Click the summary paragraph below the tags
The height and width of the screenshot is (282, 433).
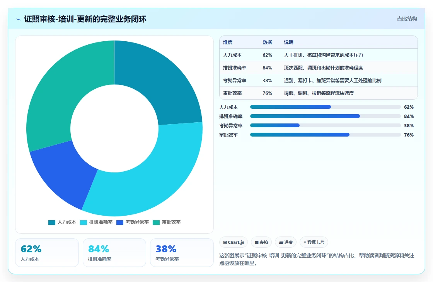pyautogui.click(x=317, y=259)
